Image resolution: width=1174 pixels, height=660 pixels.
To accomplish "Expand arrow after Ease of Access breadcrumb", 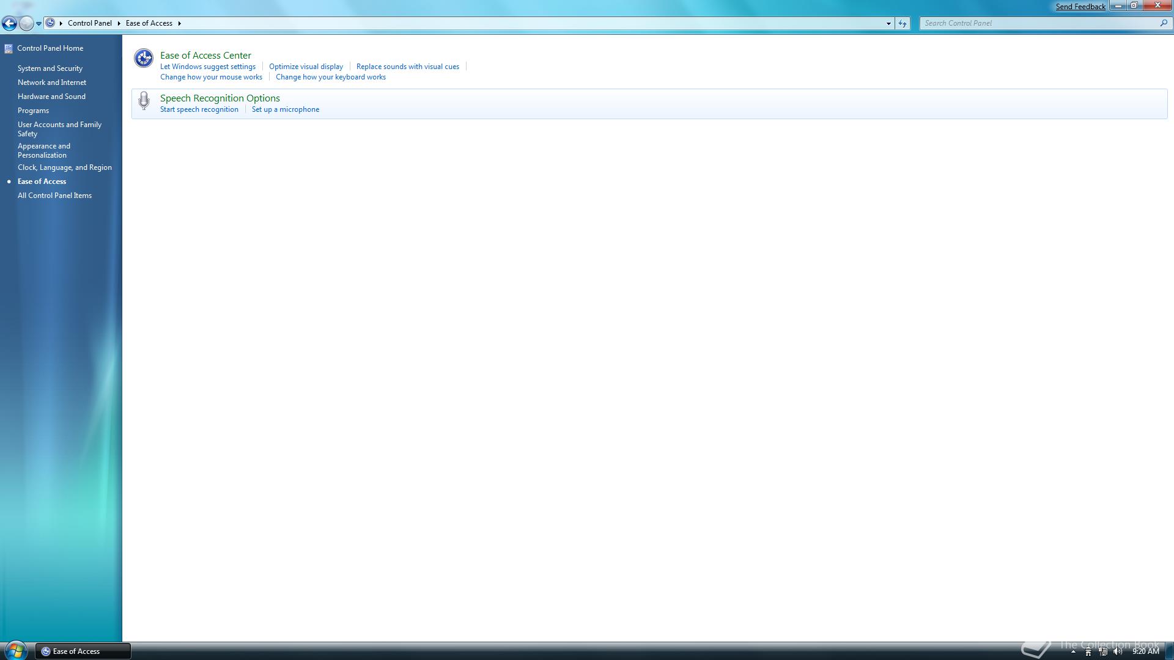I will coord(179,23).
